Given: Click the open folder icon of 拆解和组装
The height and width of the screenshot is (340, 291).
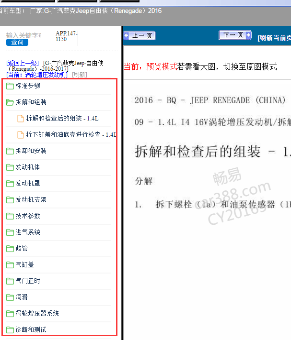Looking at the screenshot, I should (x=10, y=102).
